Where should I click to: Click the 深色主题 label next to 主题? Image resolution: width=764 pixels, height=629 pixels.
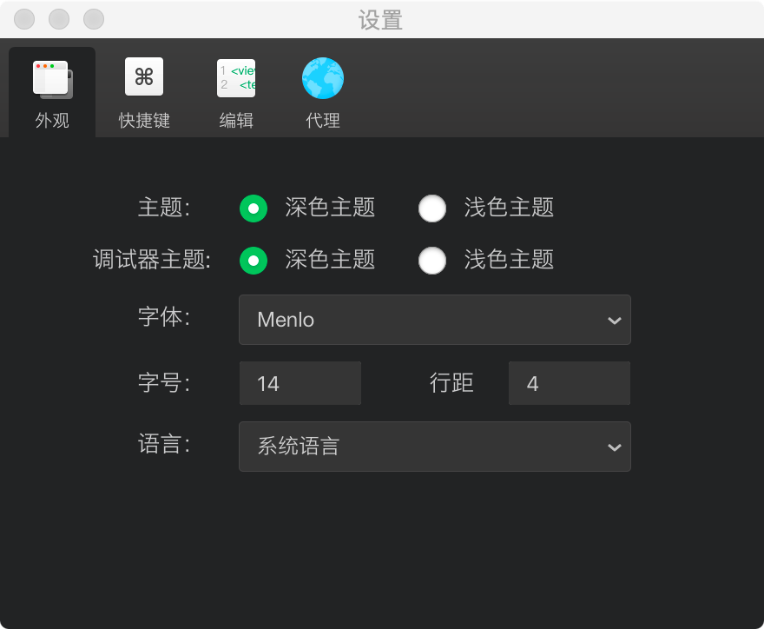330,209
